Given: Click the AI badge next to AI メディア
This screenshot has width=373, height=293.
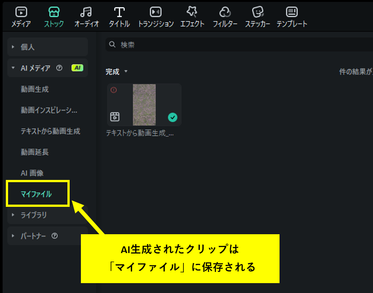Looking at the screenshot, I should point(77,67).
